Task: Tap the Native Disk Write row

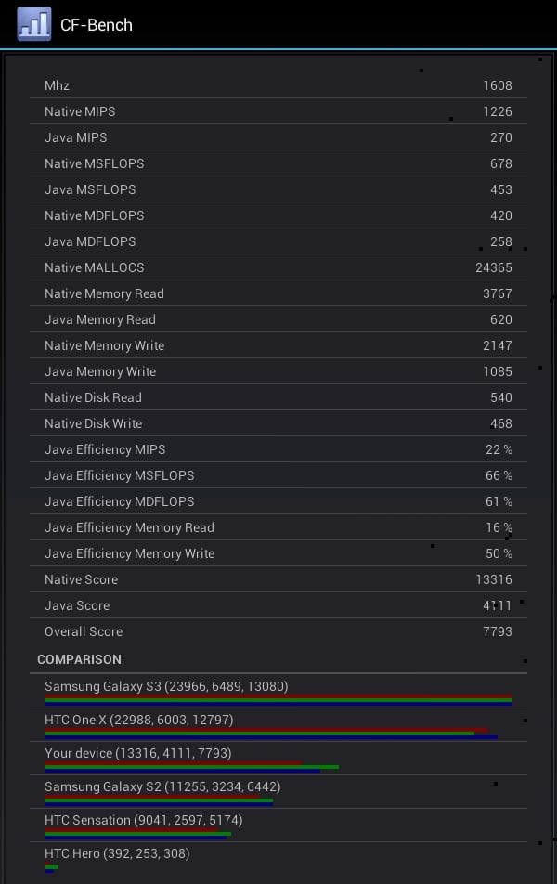Action: click(x=278, y=423)
